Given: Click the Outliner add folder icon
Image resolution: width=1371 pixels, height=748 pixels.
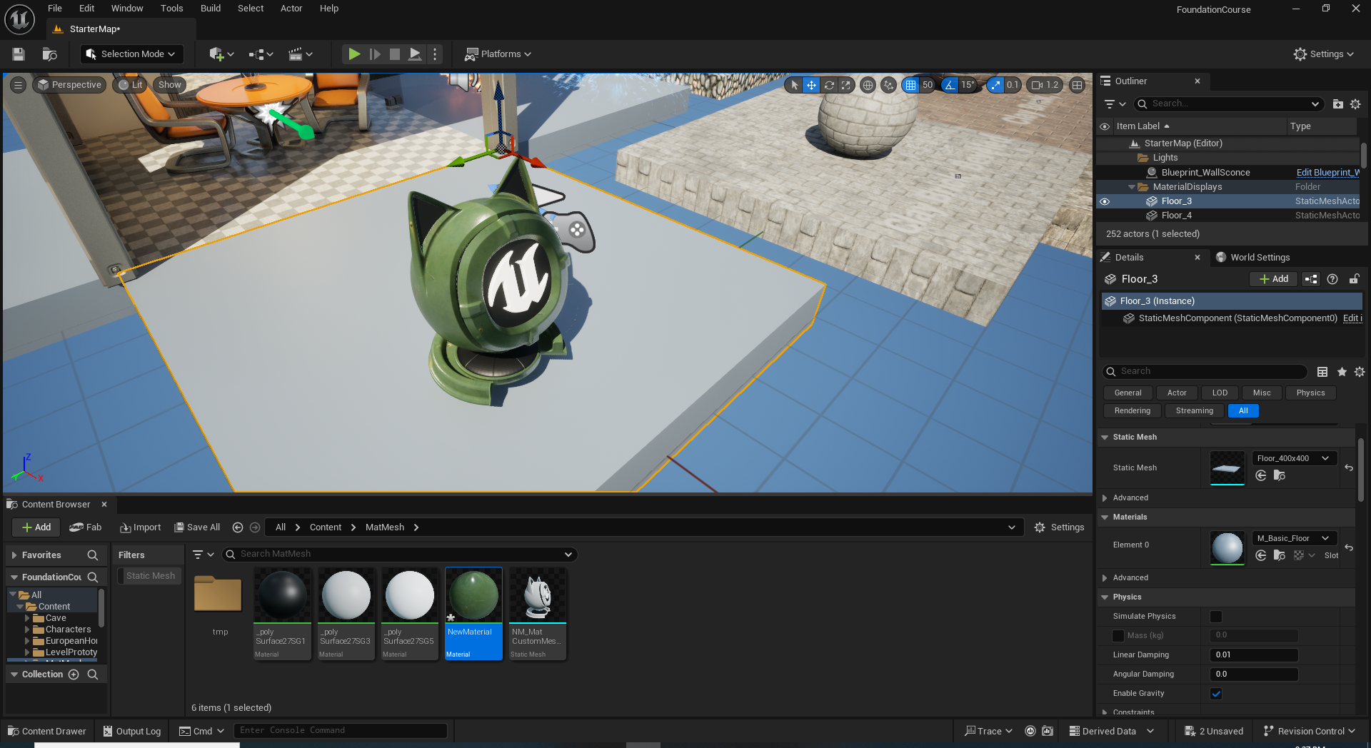Looking at the screenshot, I should [1338, 104].
